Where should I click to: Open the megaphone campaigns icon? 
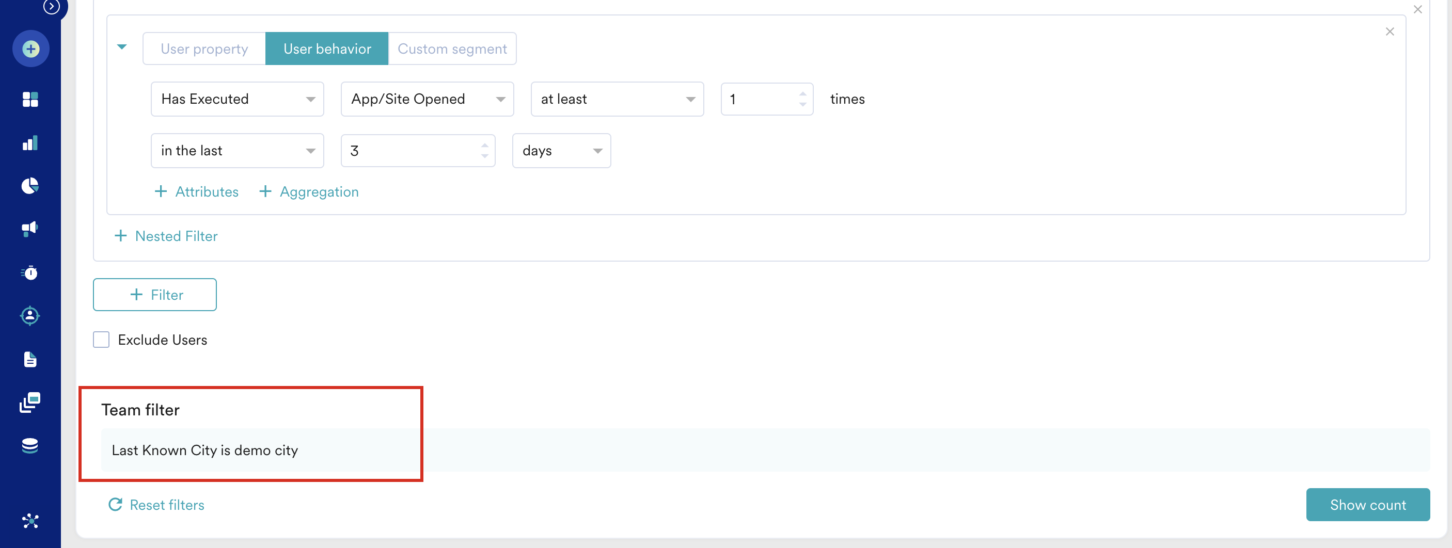(30, 228)
